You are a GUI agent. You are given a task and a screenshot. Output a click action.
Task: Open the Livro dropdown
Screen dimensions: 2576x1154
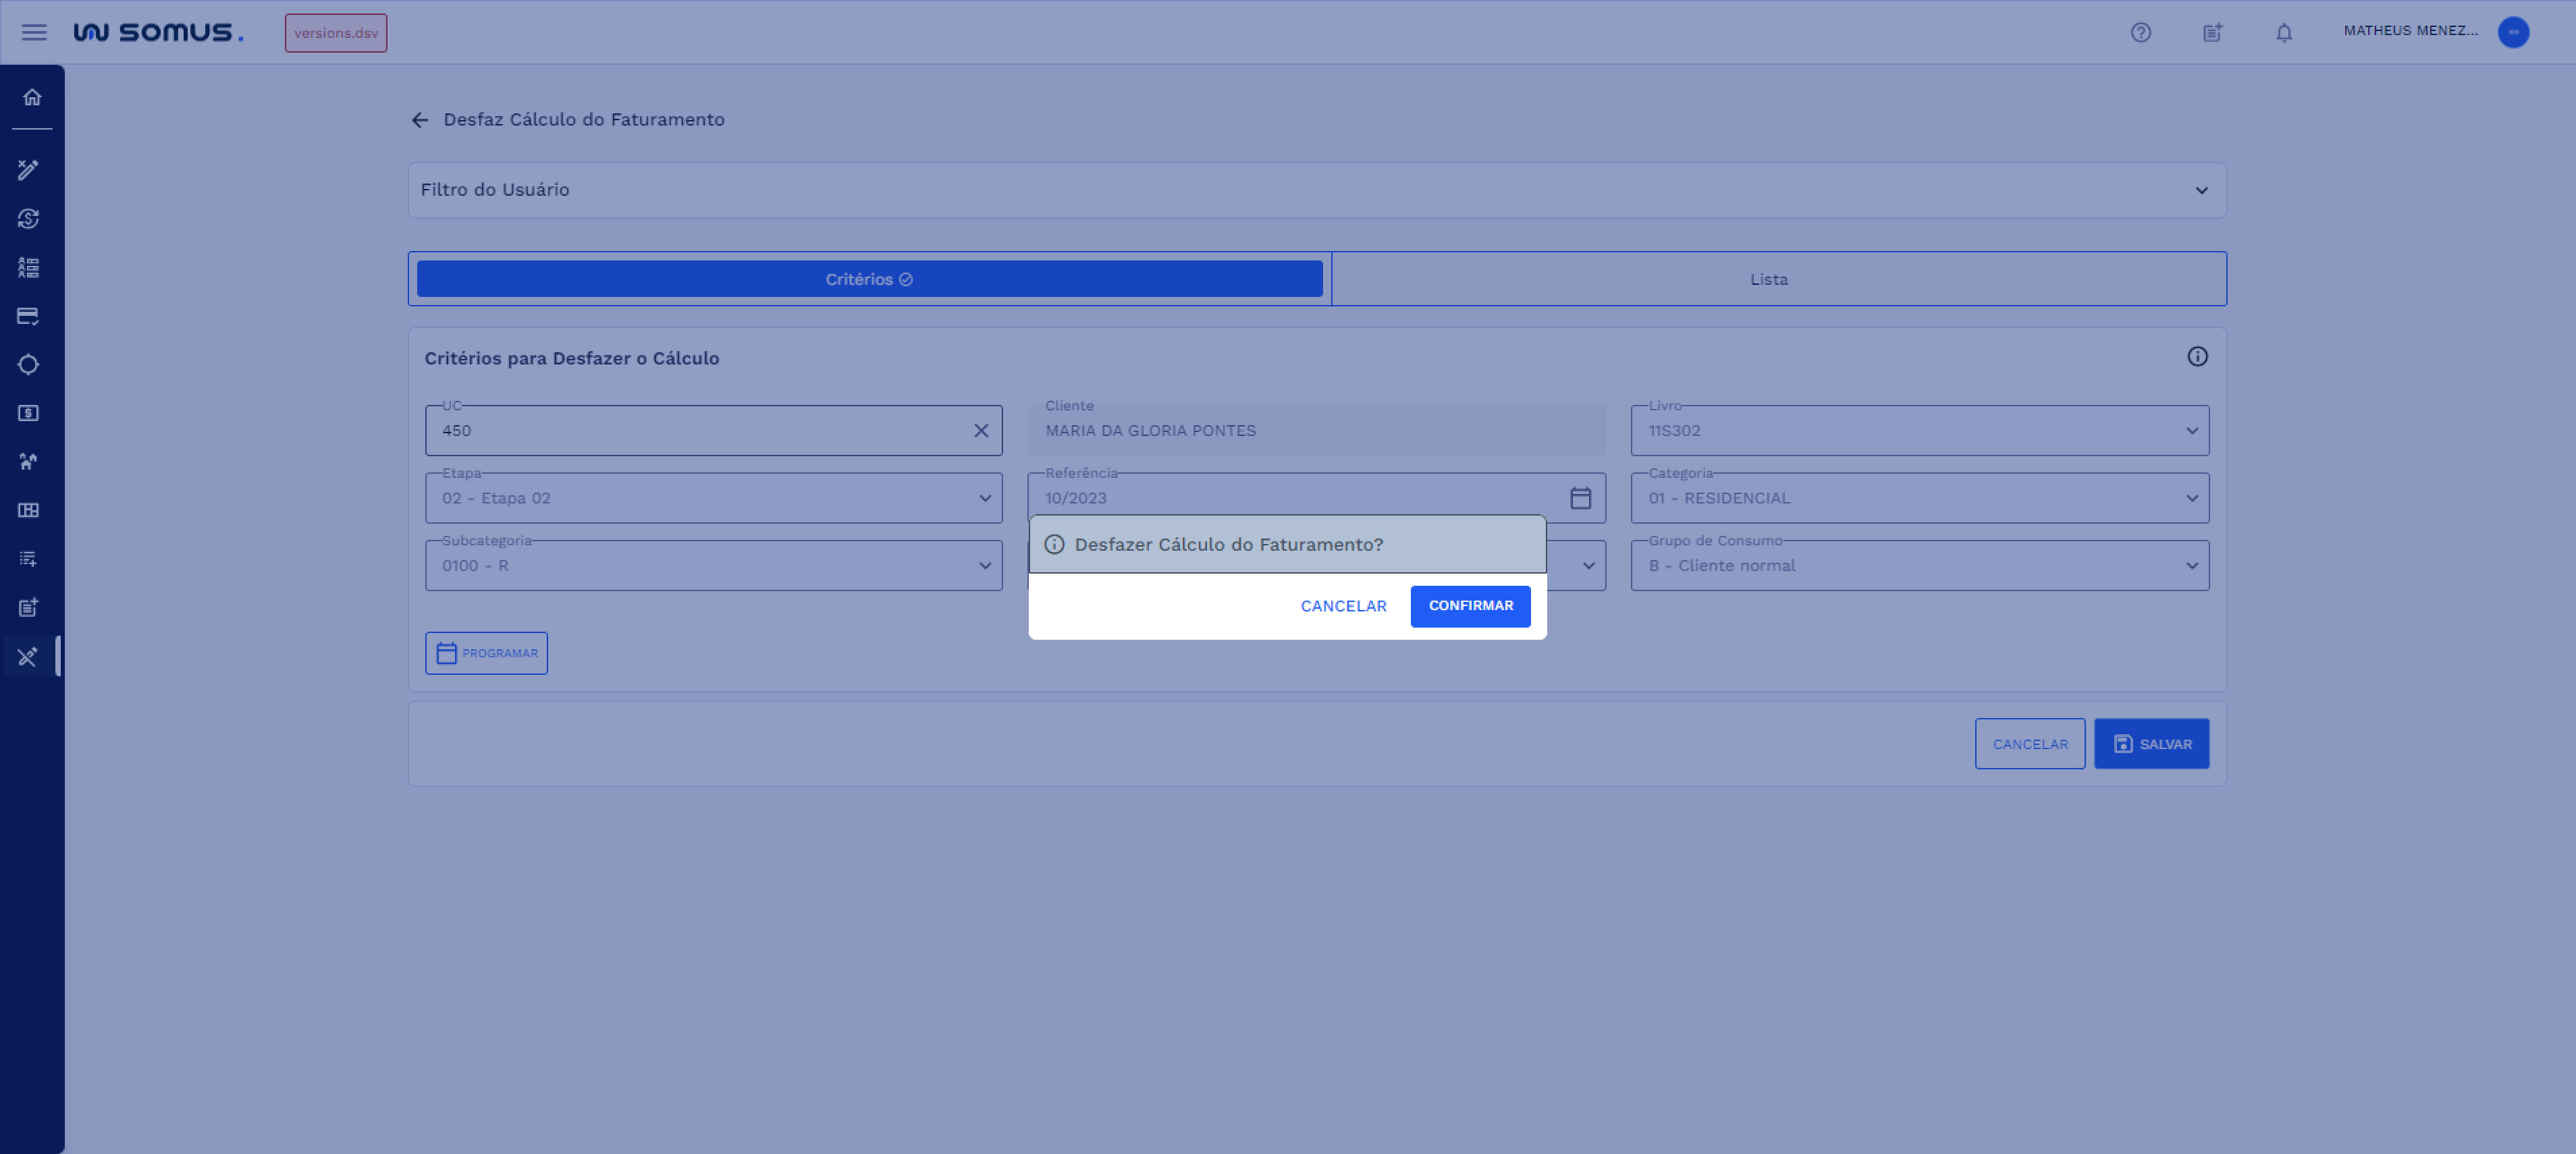point(2191,431)
